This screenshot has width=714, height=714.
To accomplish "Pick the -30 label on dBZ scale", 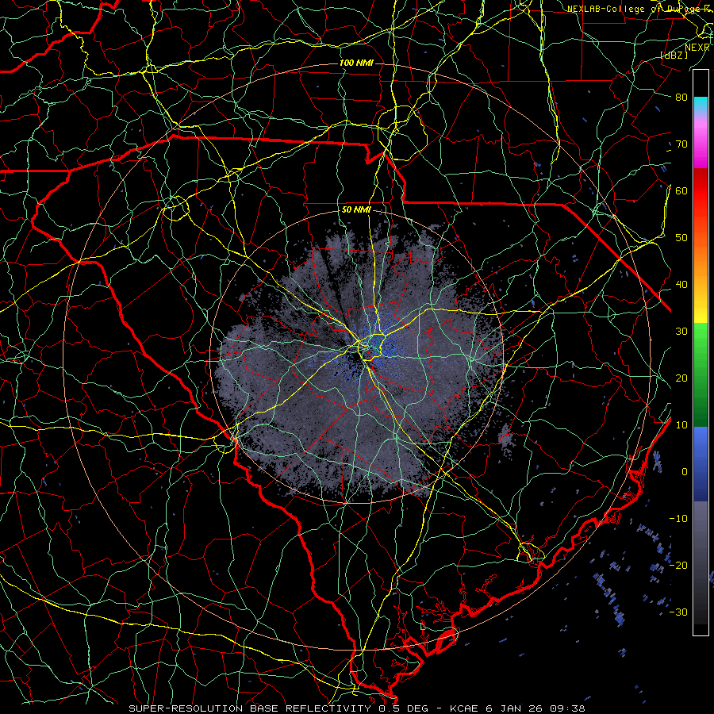I will tap(678, 612).
